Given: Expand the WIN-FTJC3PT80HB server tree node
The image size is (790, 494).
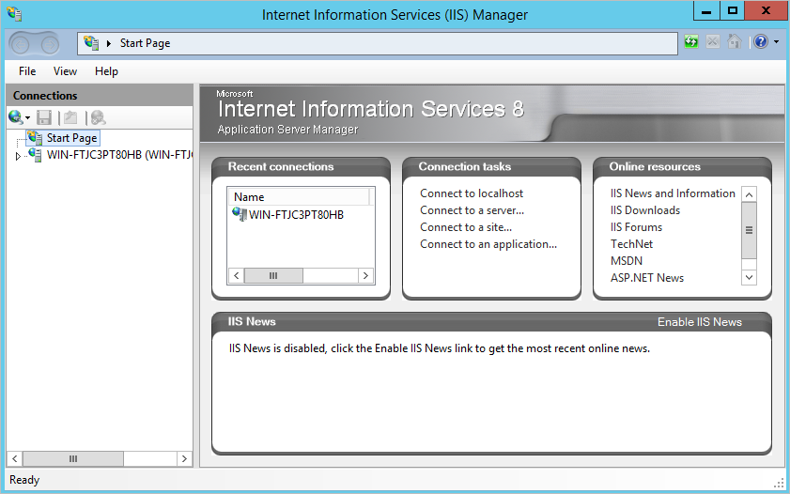Looking at the screenshot, I should click(18, 156).
